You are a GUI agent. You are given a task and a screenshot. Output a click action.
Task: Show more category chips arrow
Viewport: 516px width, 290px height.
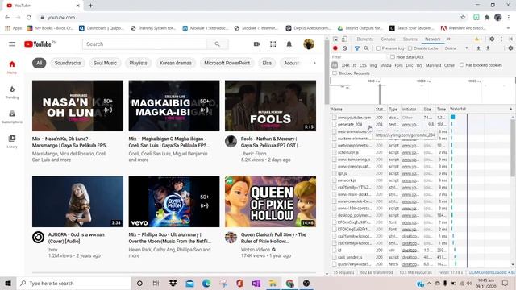tap(314, 63)
